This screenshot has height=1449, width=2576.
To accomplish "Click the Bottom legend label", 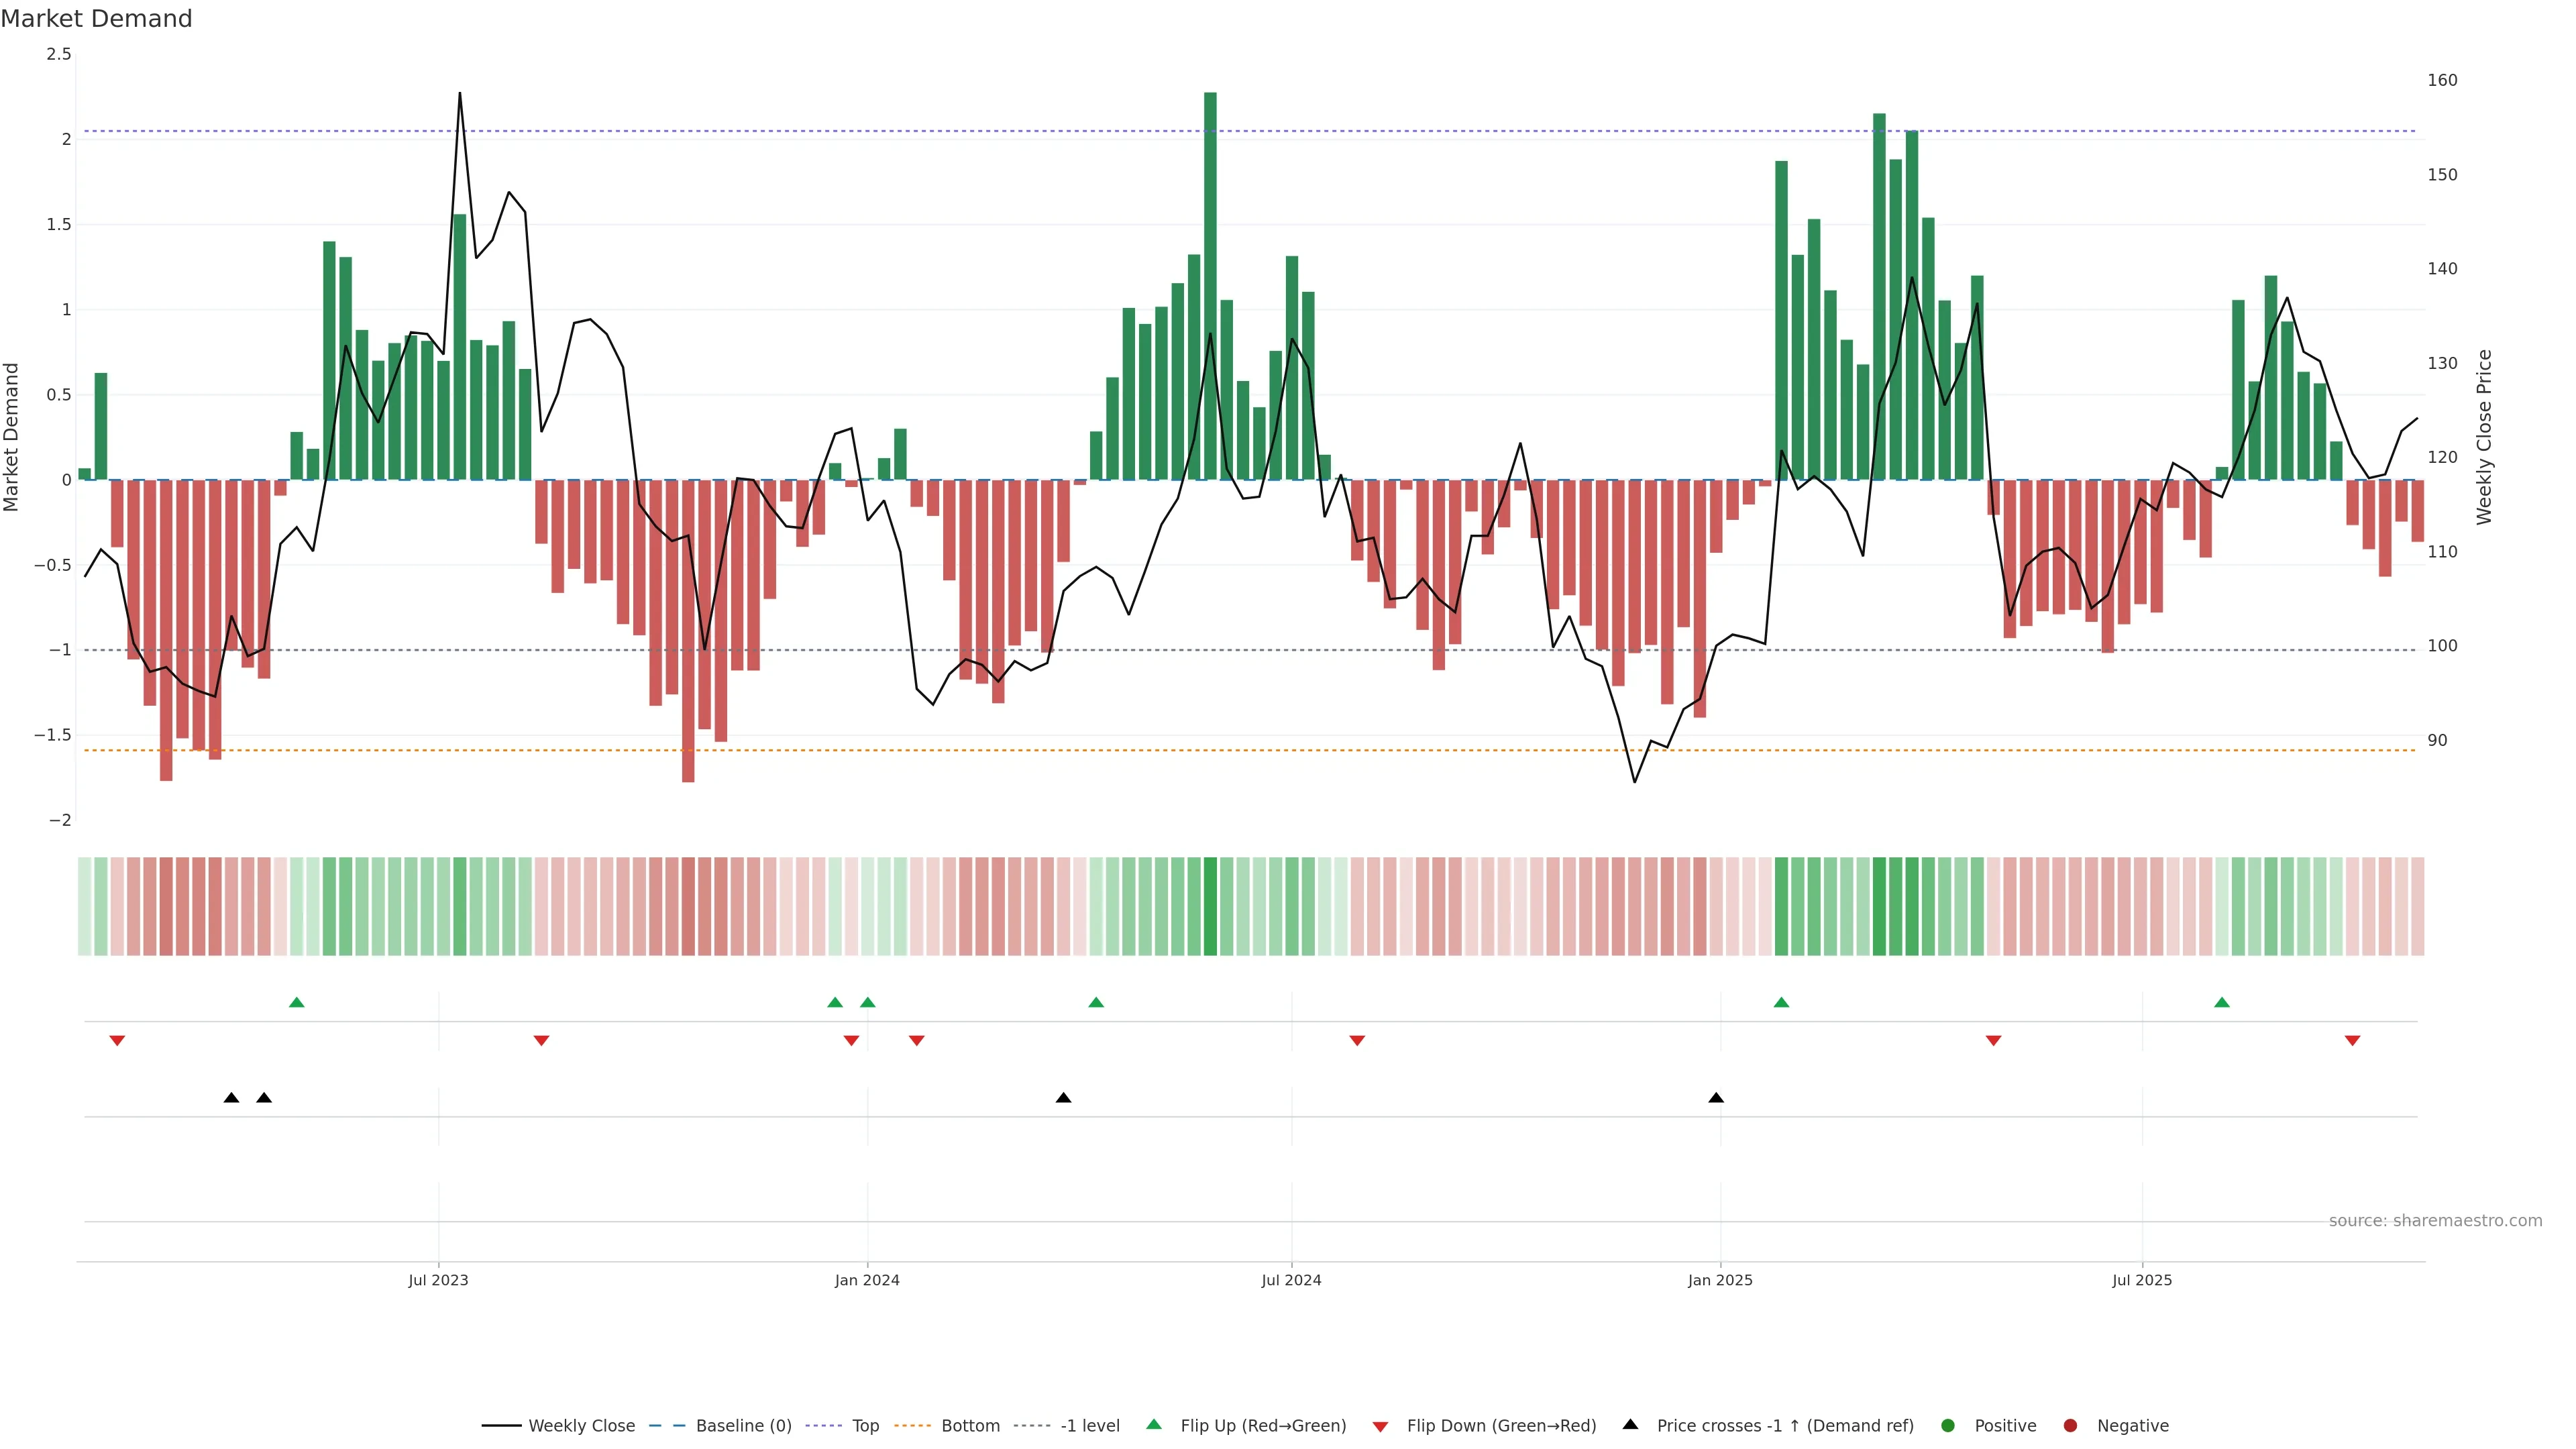I will (970, 1426).
